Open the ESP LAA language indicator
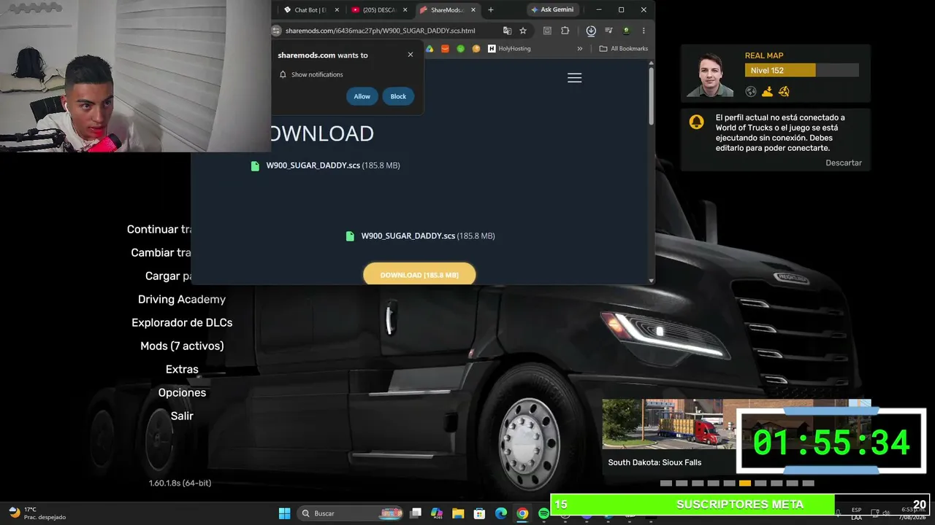935x525 pixels. click(856, 513)
